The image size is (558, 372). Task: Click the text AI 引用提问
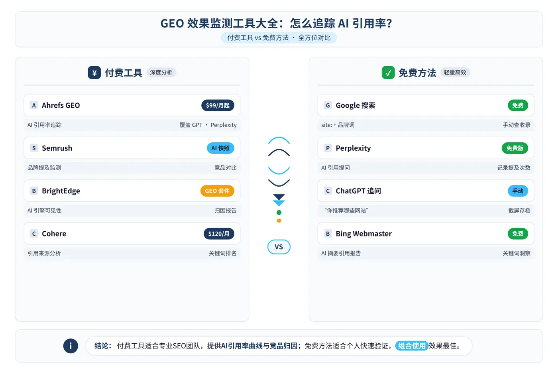tap(336, 167)
